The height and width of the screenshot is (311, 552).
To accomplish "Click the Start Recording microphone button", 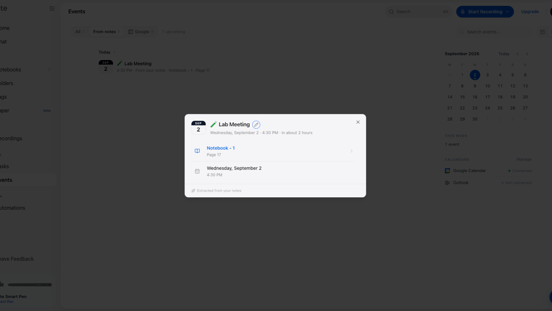I will (481, 12).
